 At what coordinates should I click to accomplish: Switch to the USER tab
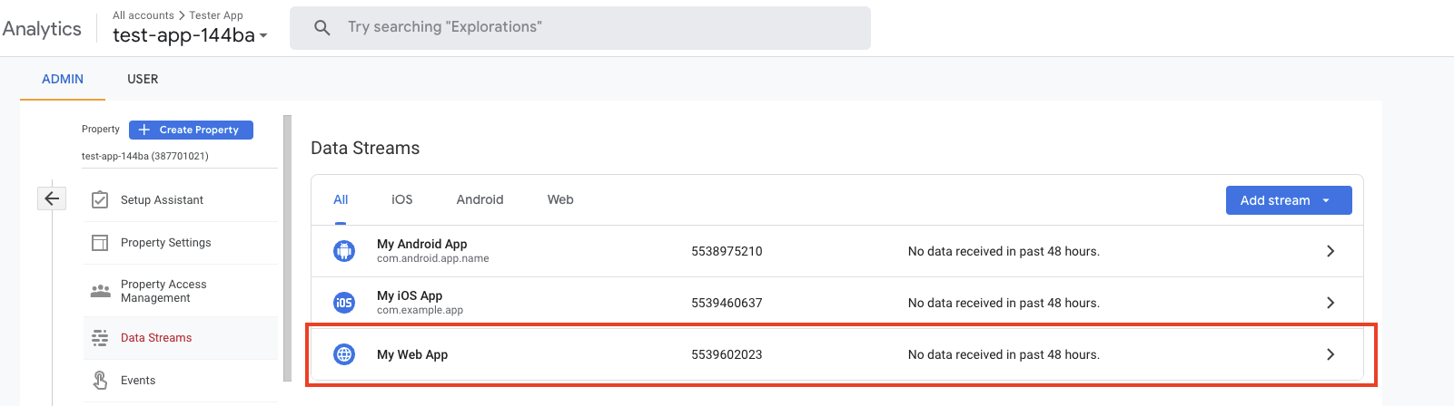(143, 79)
